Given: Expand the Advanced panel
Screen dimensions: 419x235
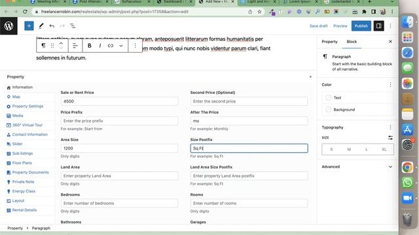Looking at the screenshot, I should pyautogui.click(x=357, y=166).
